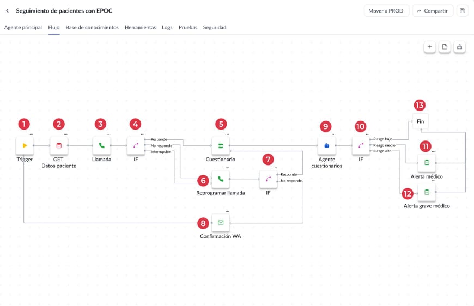The image size is (474, 306).
Task: Click the title Seguimiento de pacientes con EPOC
Action: 64,11
